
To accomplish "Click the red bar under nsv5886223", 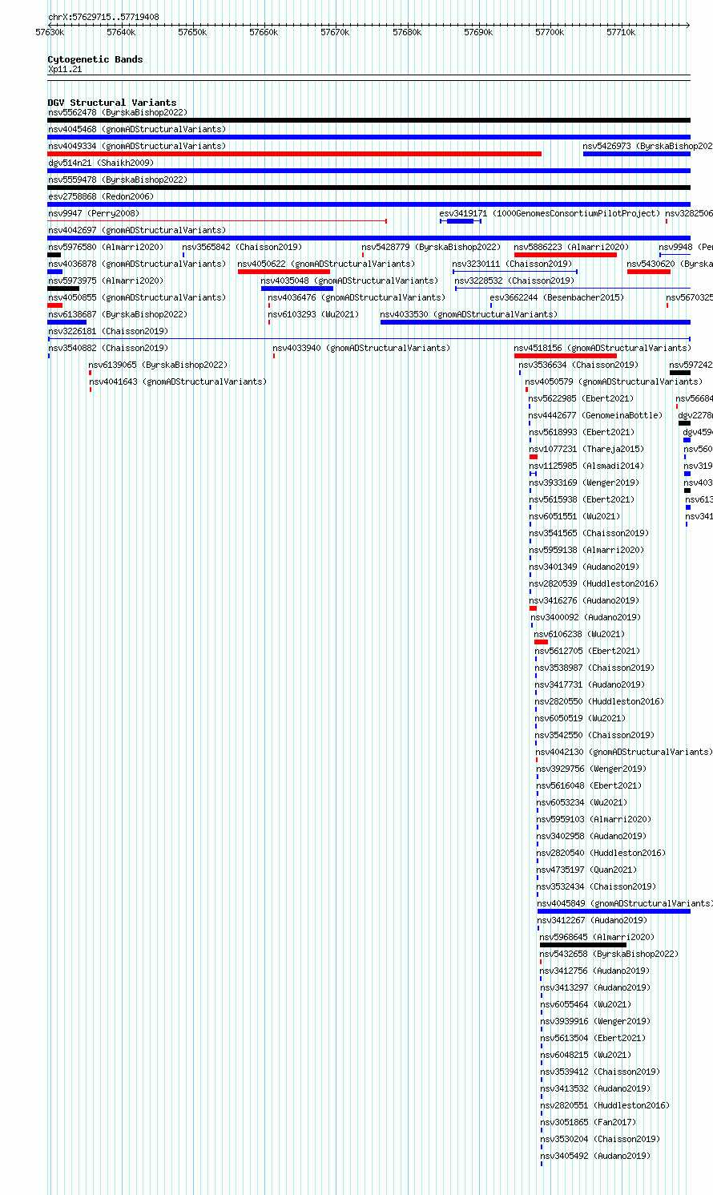I will pos(566,255).
